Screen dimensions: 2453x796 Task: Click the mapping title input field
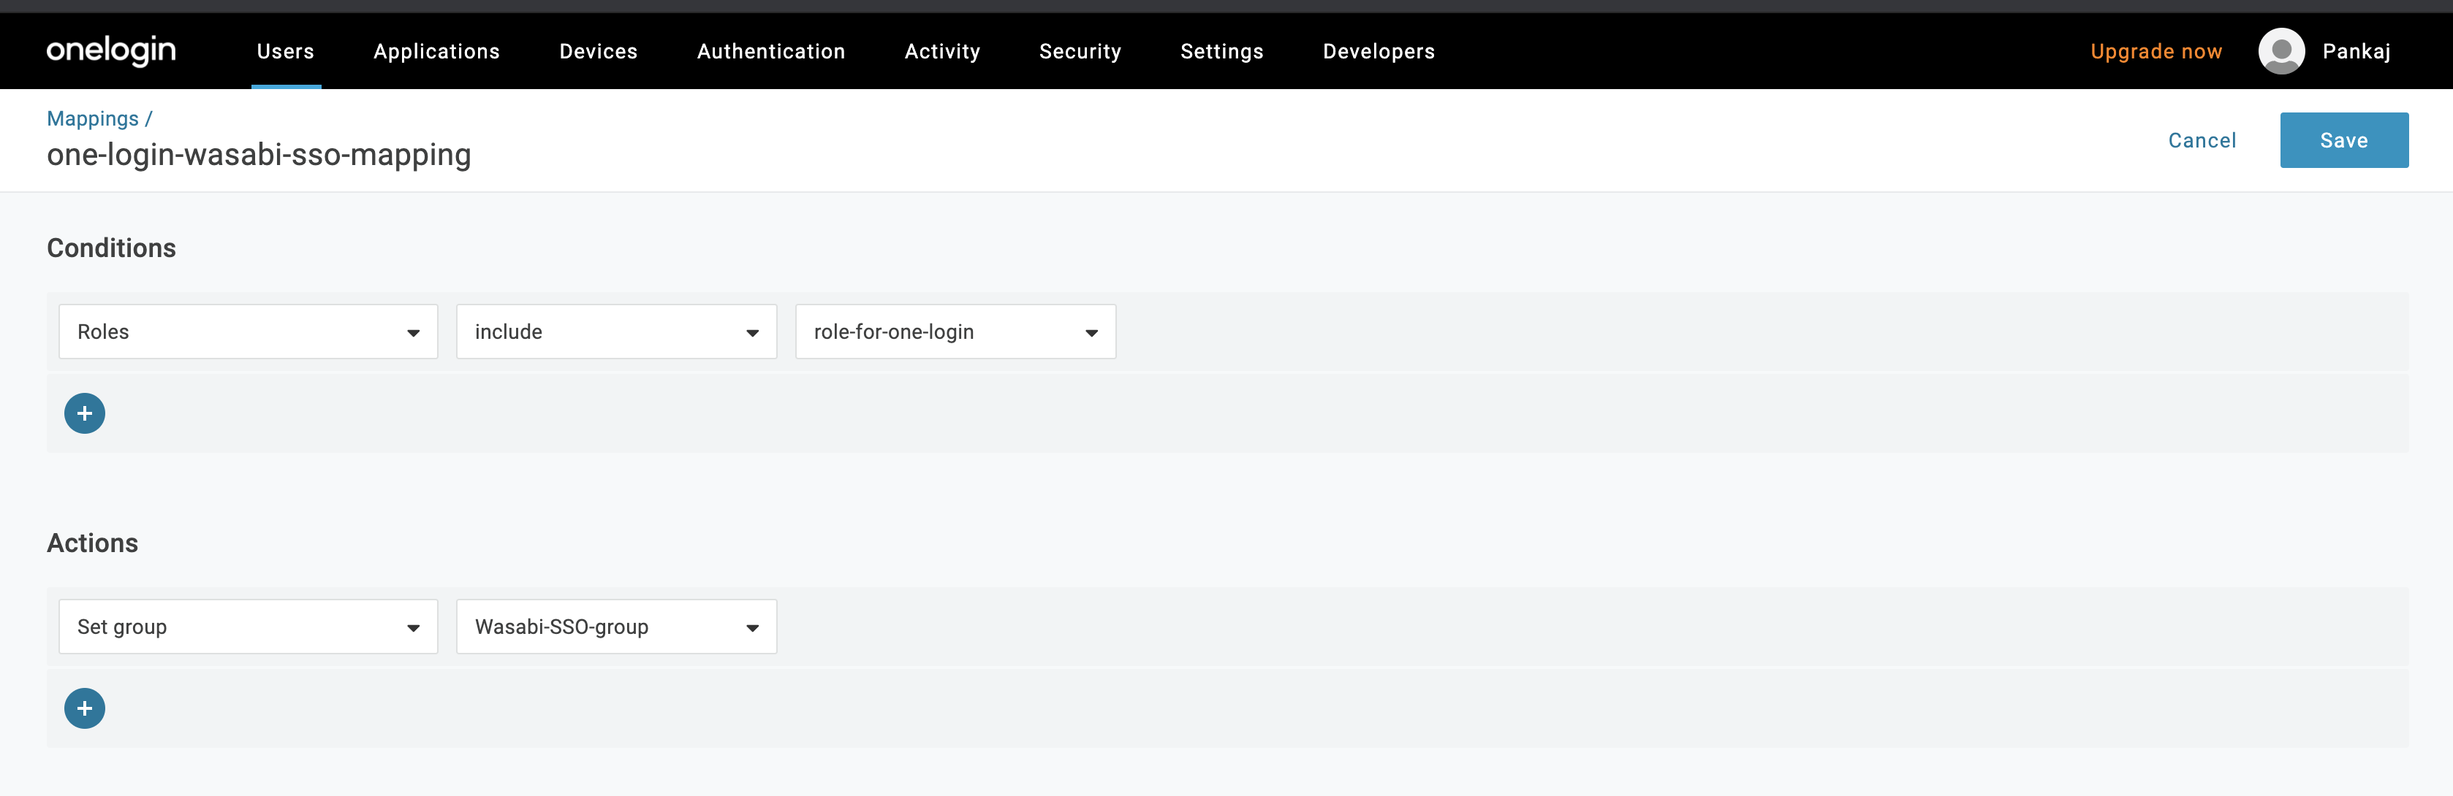257,155
